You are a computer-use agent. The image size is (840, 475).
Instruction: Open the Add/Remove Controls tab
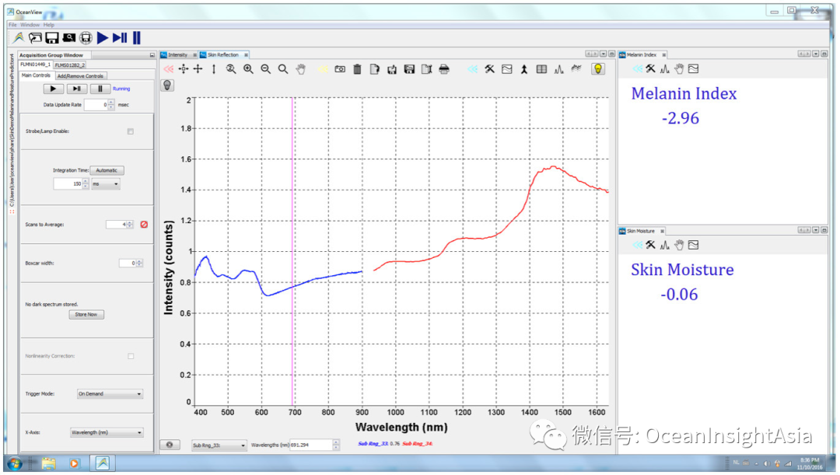80,76
